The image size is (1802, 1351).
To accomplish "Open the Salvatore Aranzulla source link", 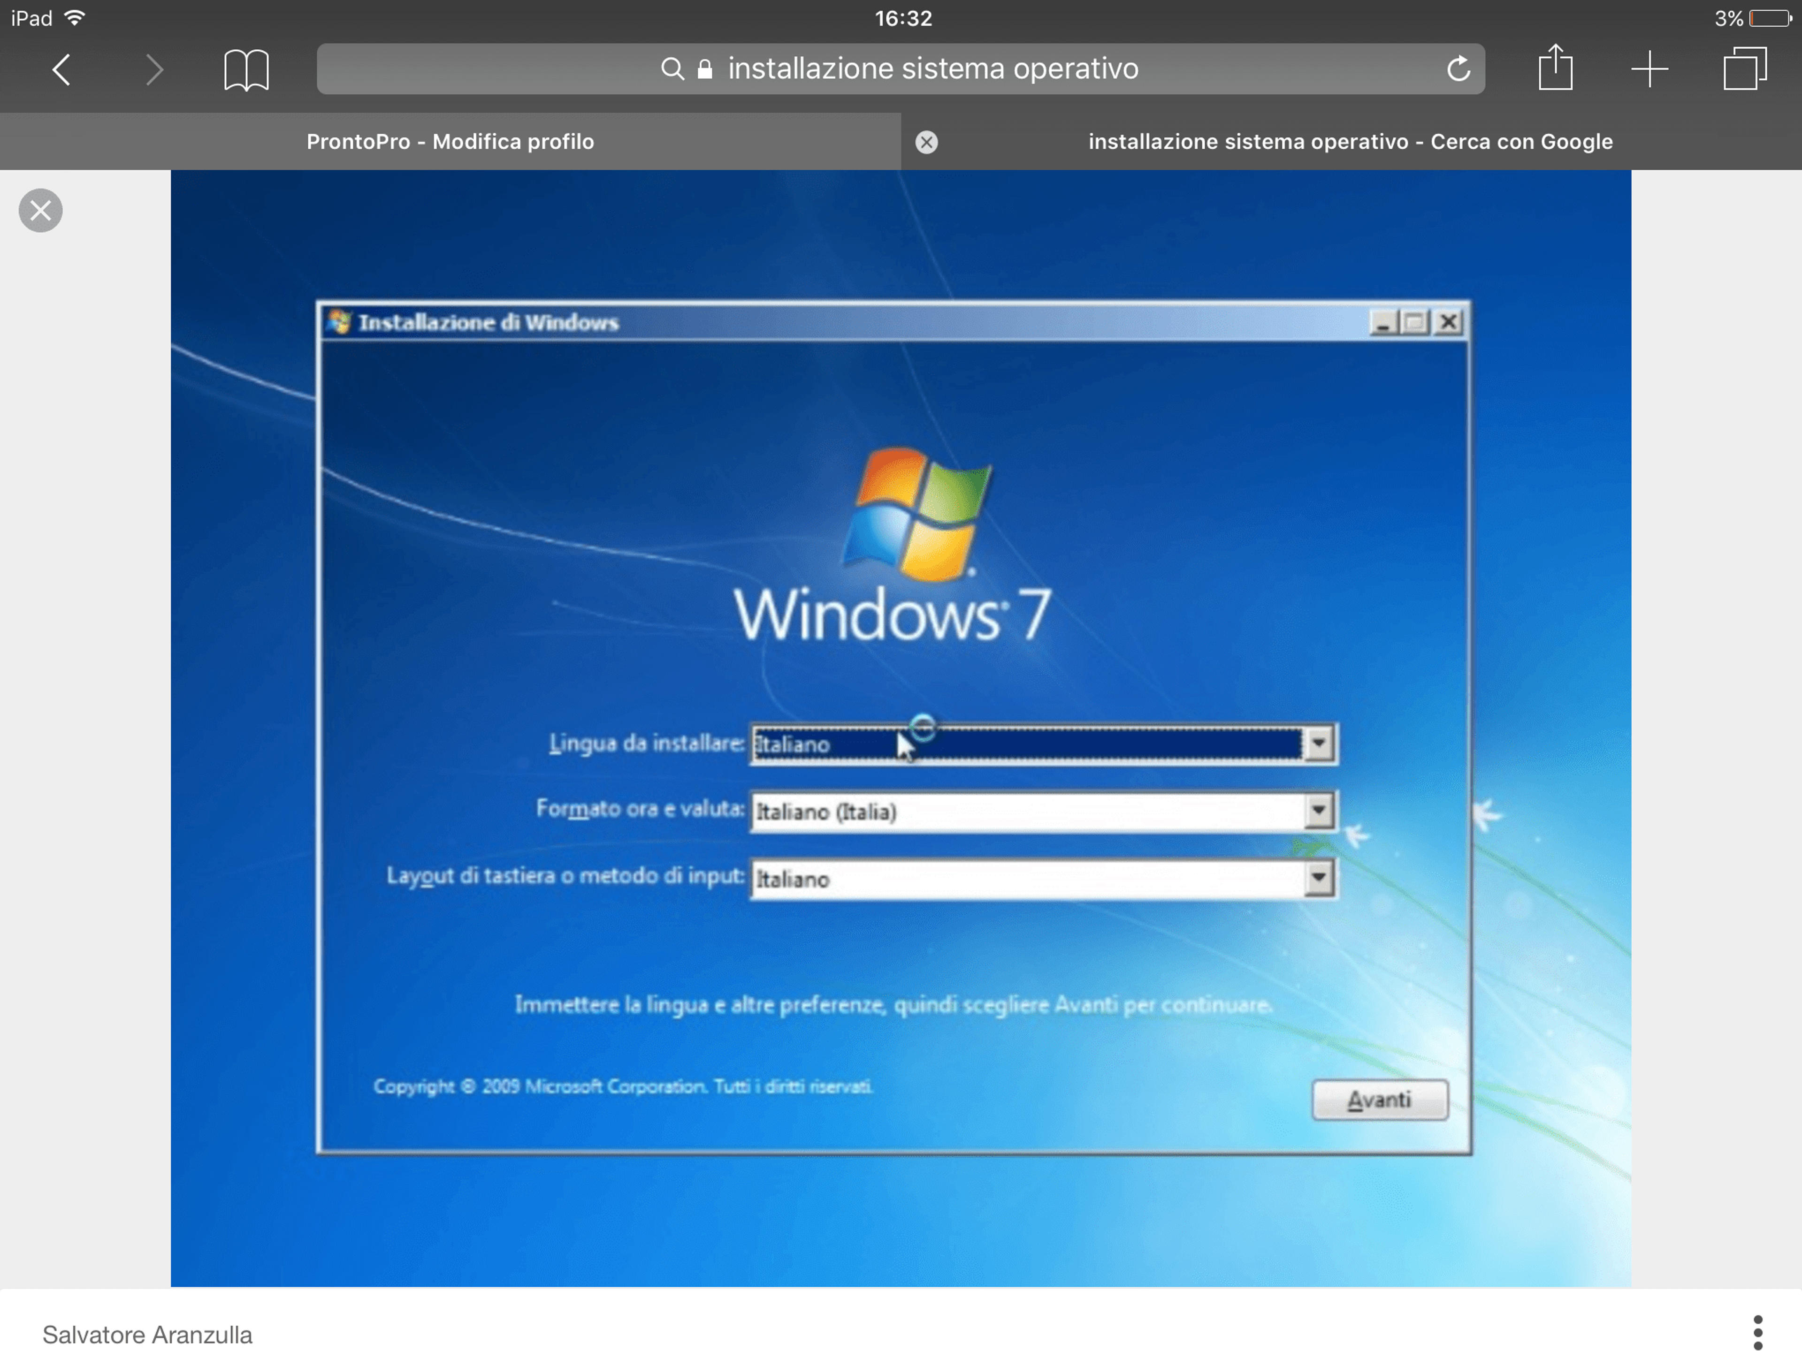I will coord(147,1335).
